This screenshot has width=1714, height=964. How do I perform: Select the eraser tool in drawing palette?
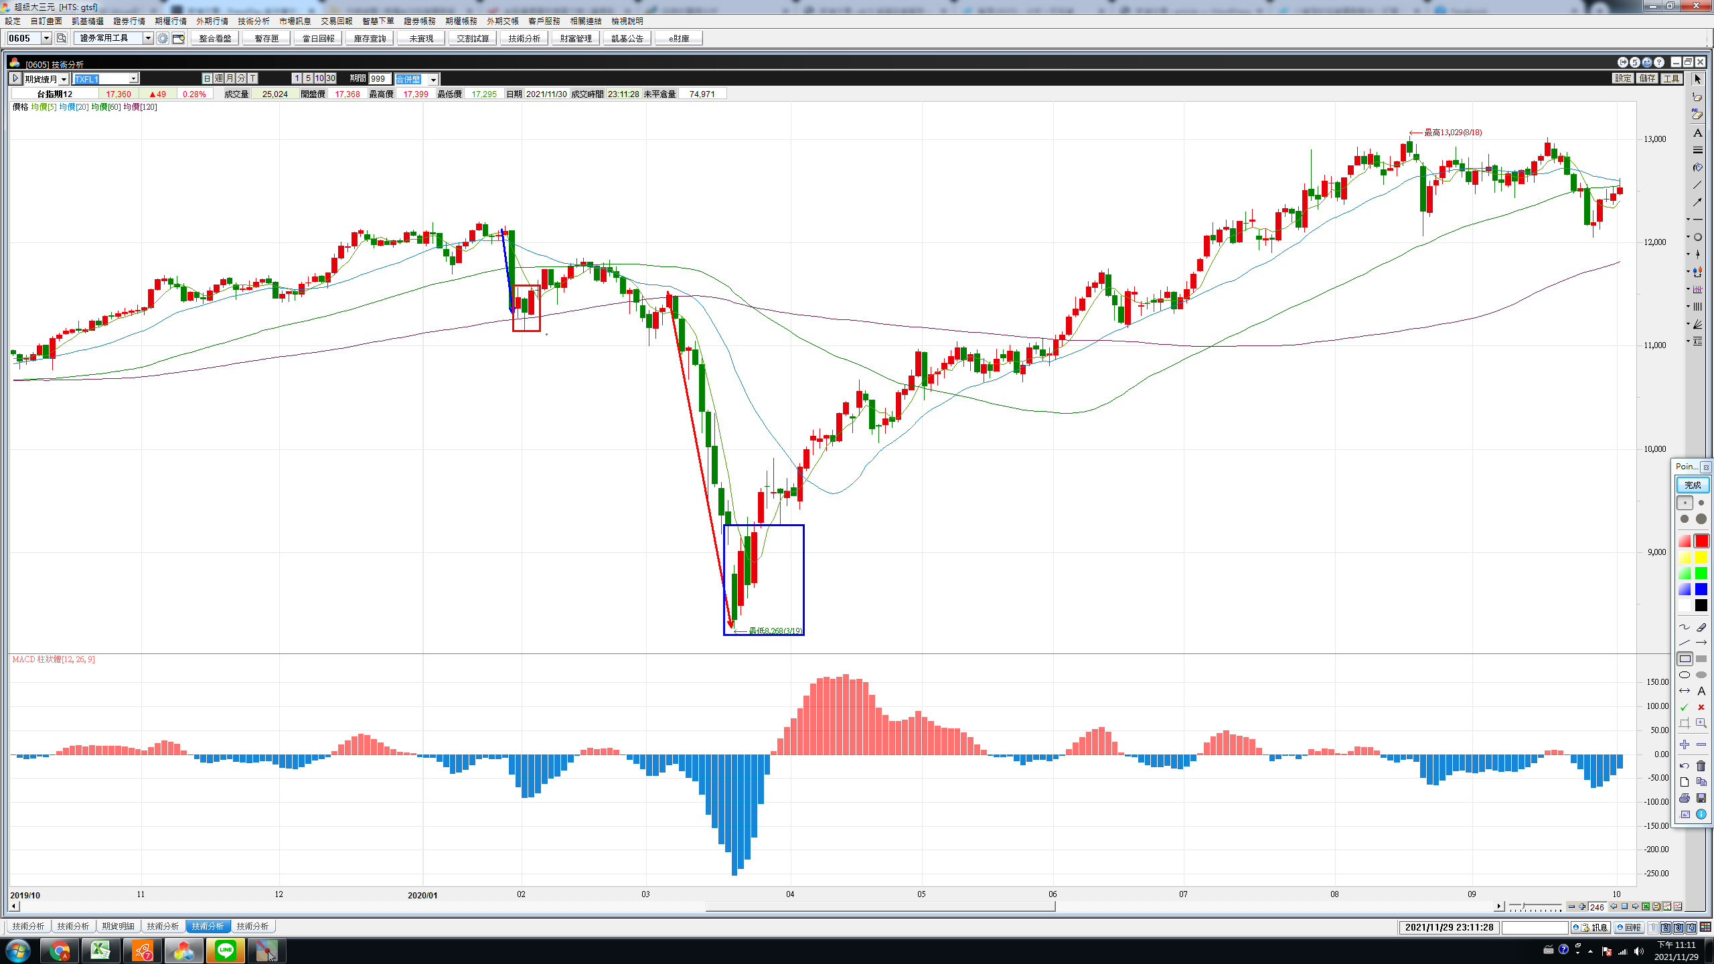click(1701, 627)
